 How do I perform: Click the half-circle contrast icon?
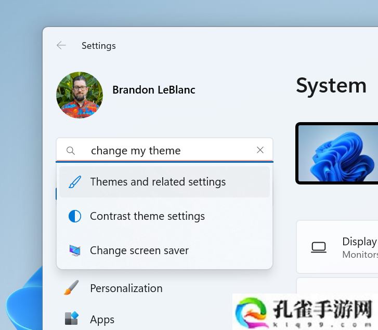tap(75, 216)
